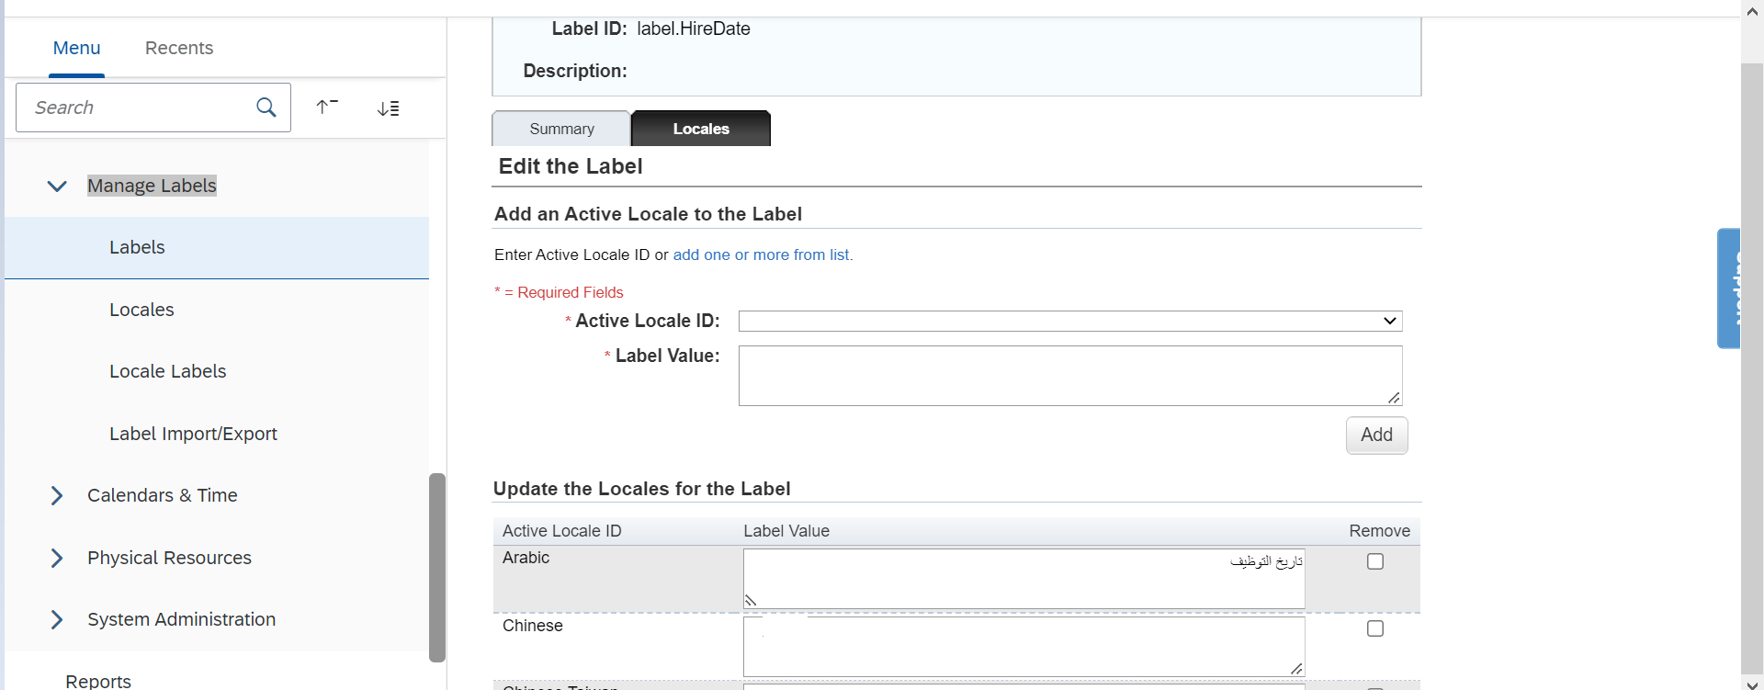Click the collapse all menu icon

(327, 107)
